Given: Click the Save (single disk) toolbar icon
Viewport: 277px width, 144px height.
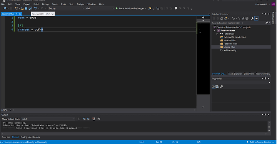Looking at the screenshot, I should (x=26, y=8).
